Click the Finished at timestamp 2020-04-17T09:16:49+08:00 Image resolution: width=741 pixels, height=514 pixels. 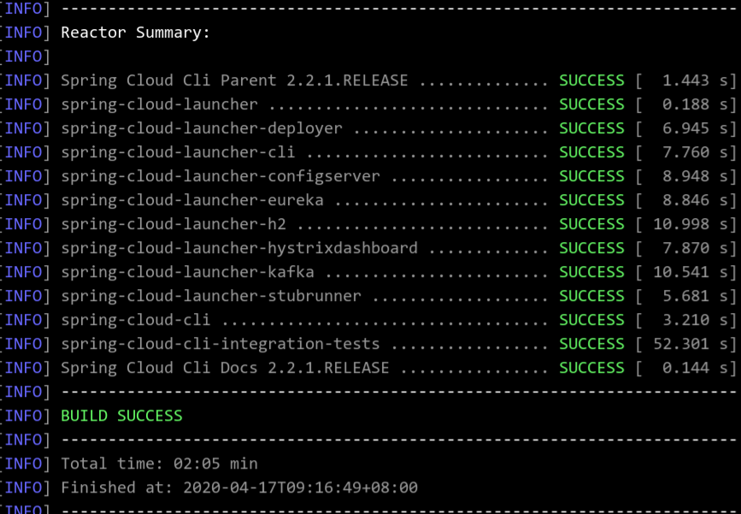tap(301, 487)
